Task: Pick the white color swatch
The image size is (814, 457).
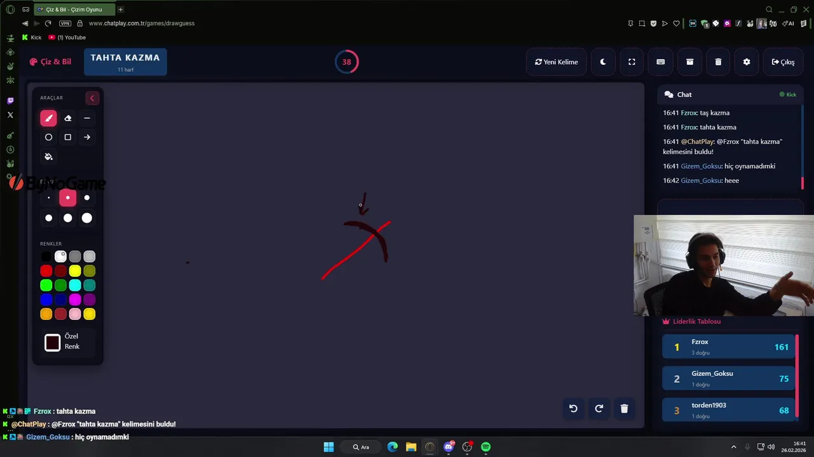Action: click(x=60, y=256)
